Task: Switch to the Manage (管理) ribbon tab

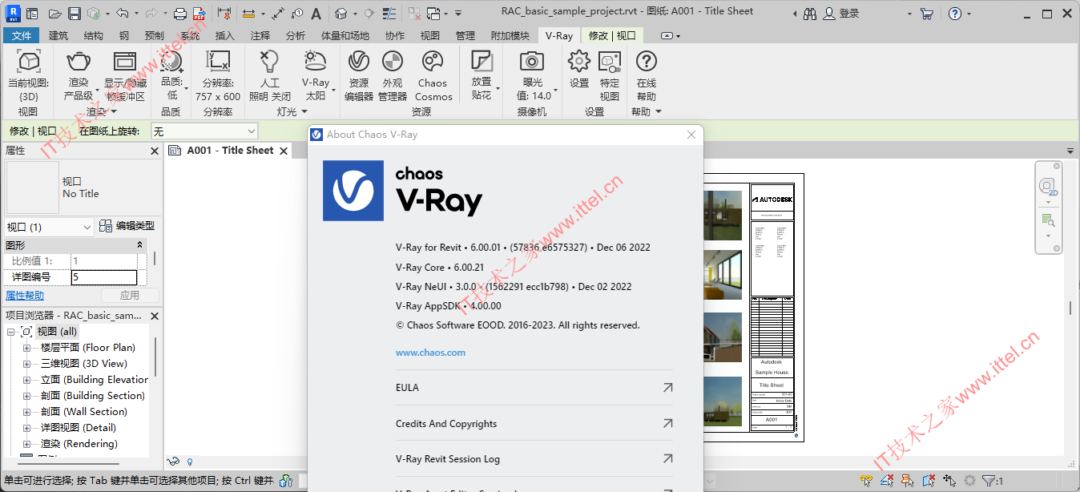Action: [x=465, y=36]
